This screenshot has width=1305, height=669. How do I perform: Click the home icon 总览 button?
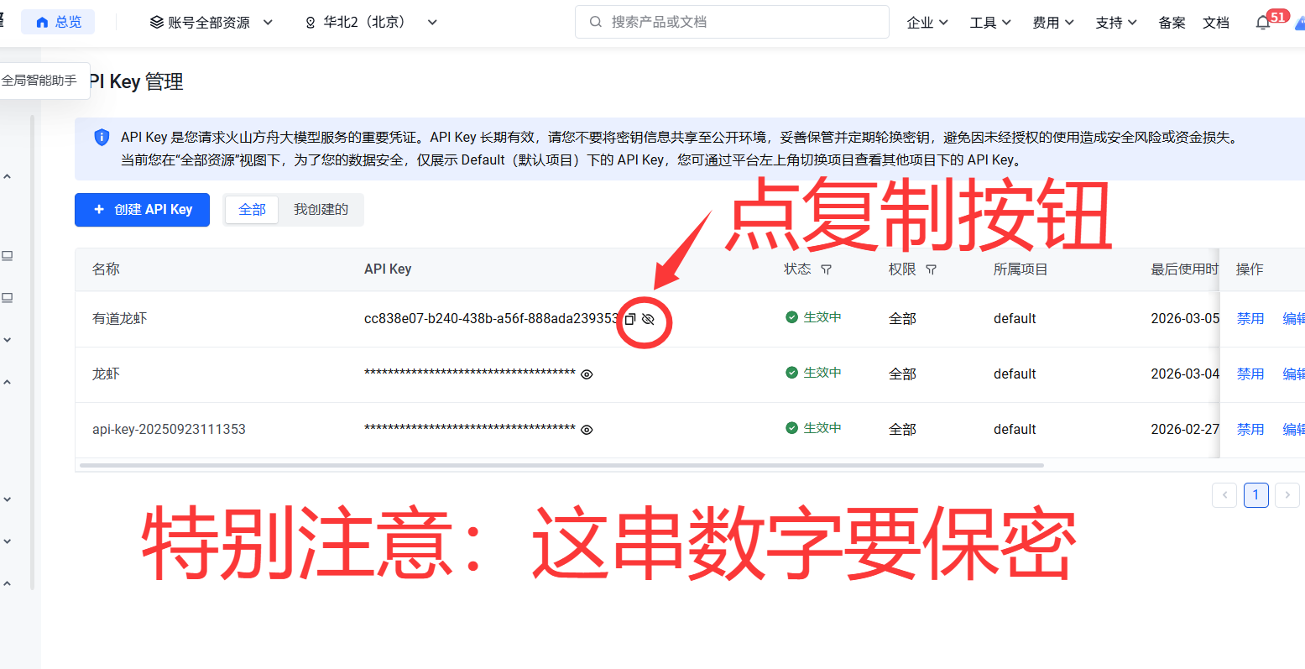(58, 23)
